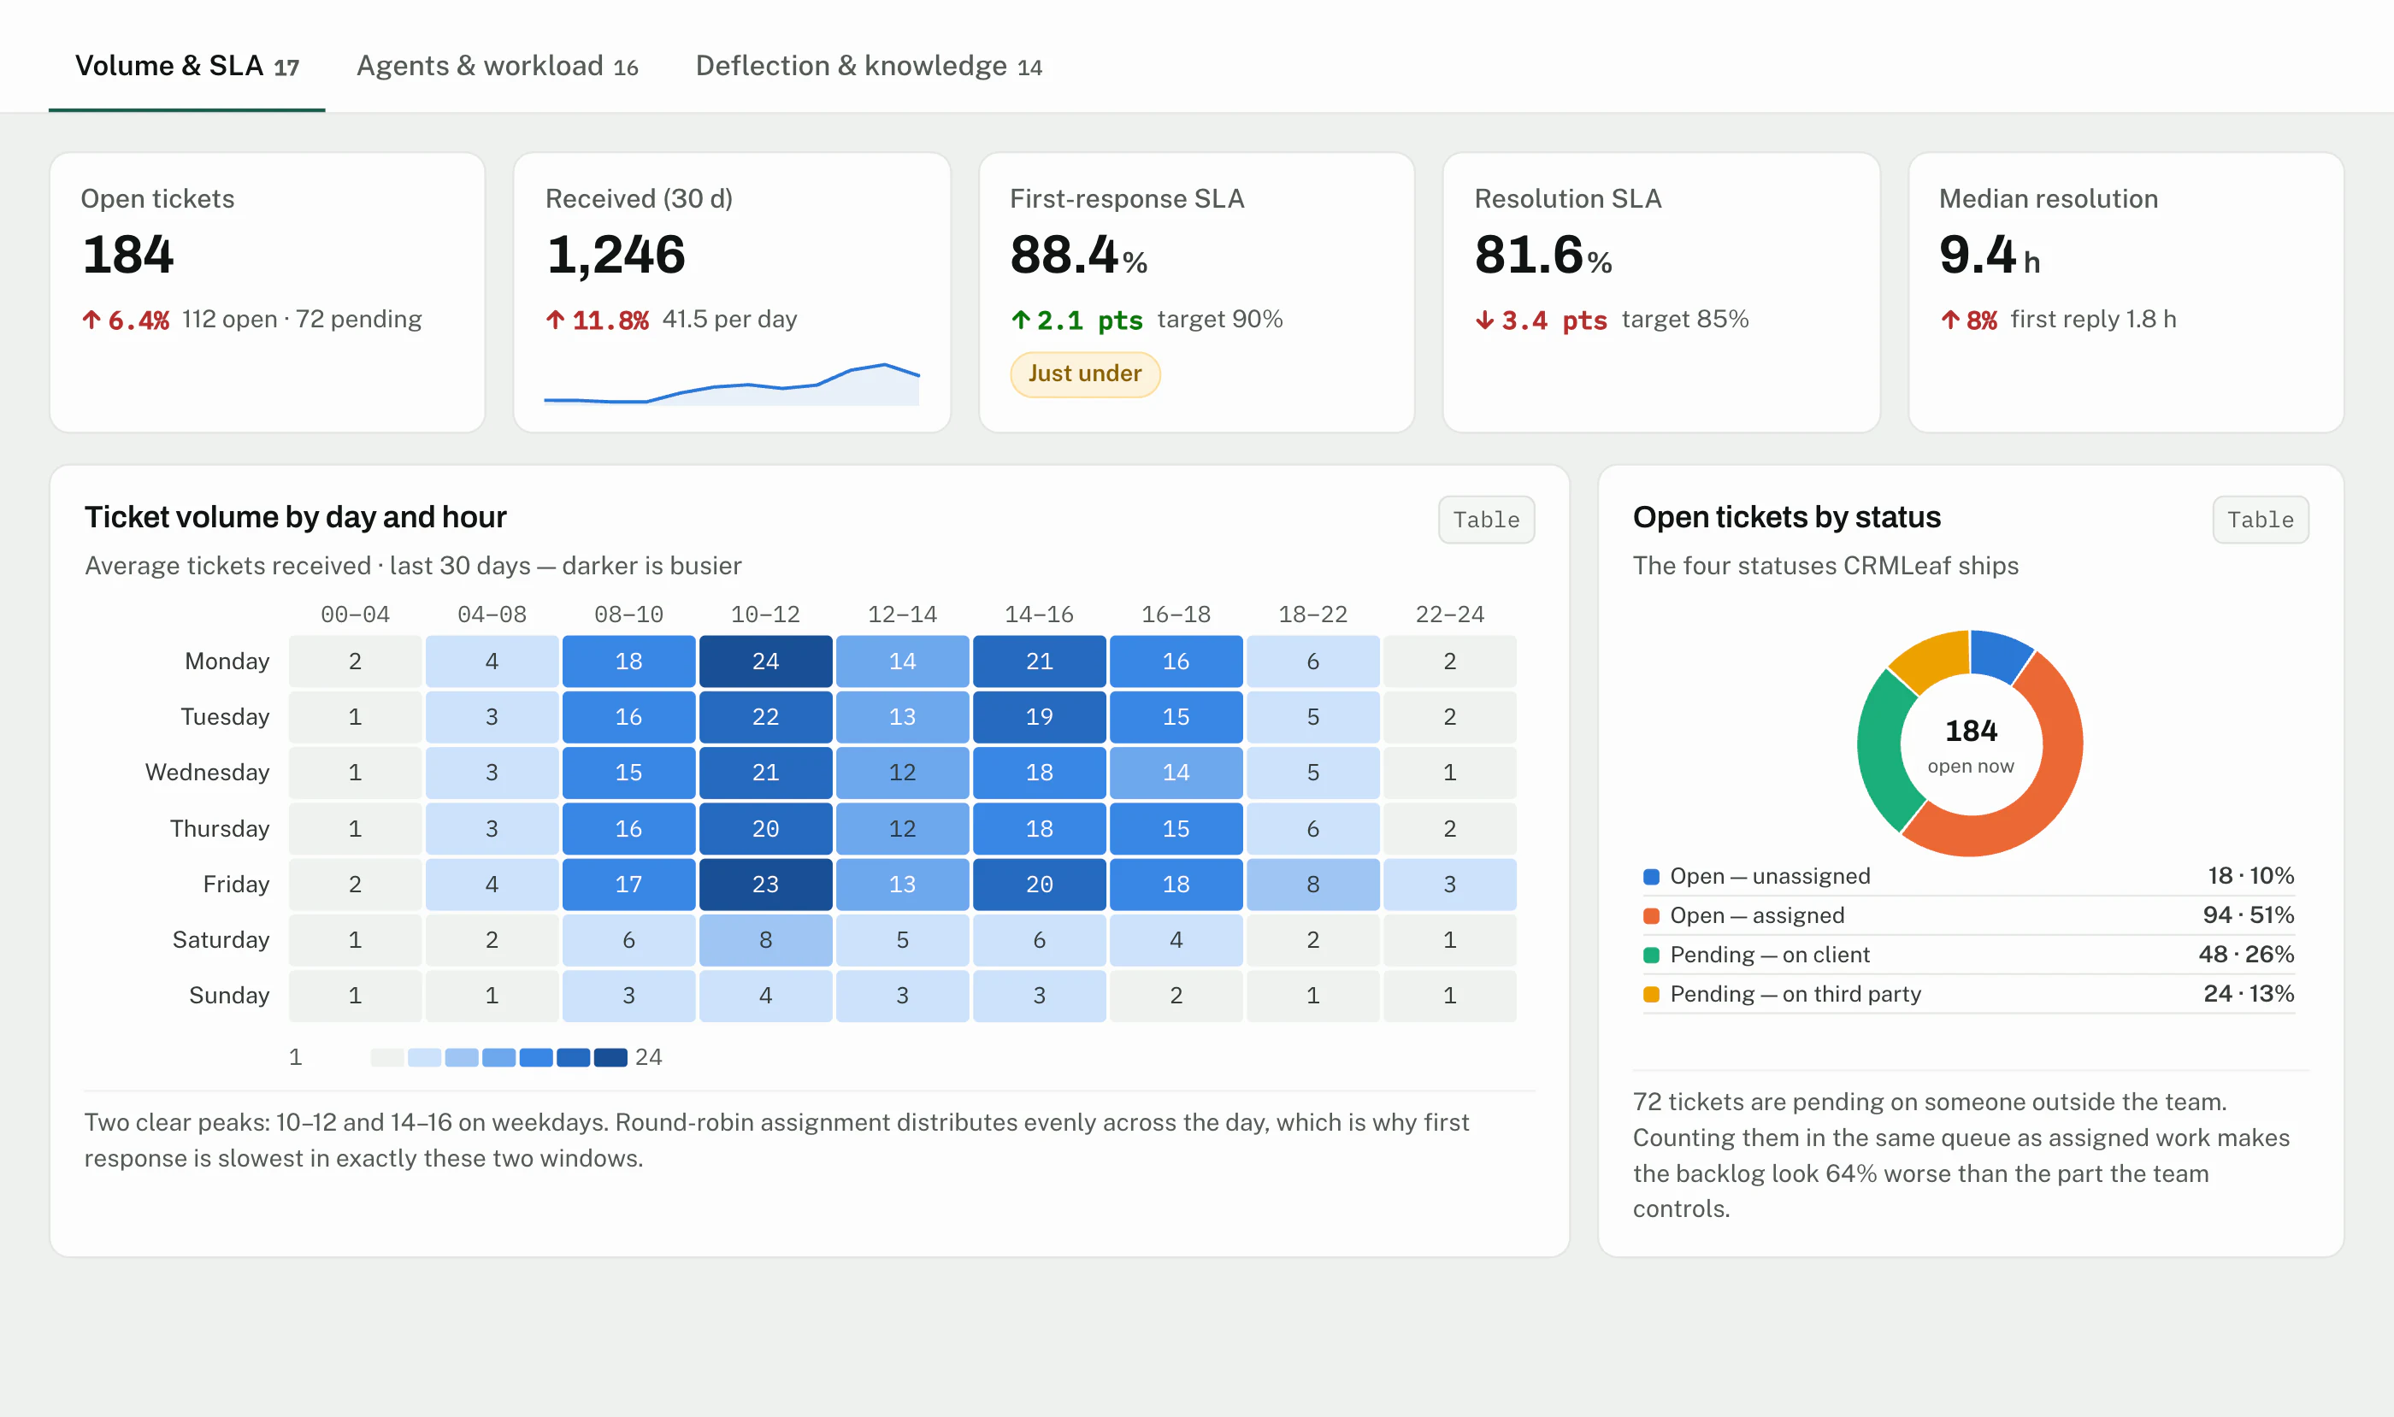Click the target 85% text
Viewport: 2394px width, 1417px height.
click(1684, 319)
